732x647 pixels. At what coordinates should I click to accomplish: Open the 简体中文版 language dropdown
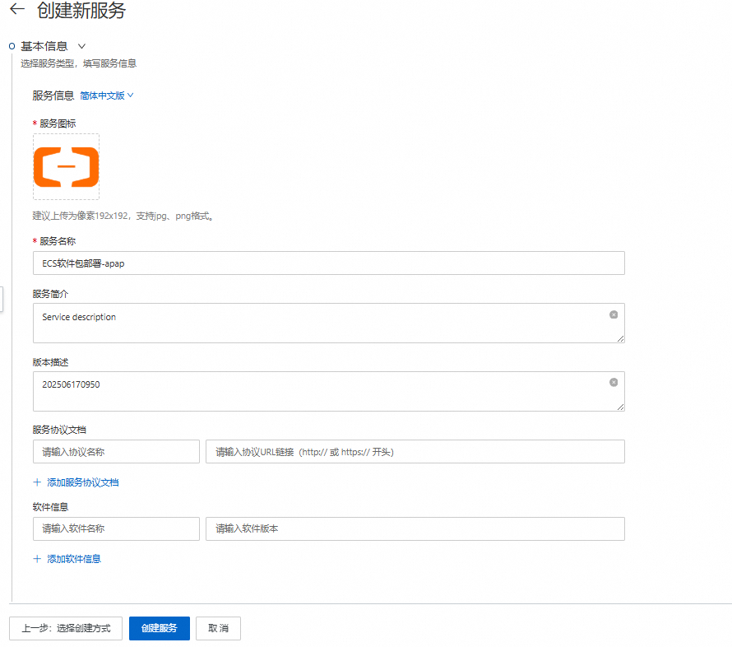coord(106,95)
